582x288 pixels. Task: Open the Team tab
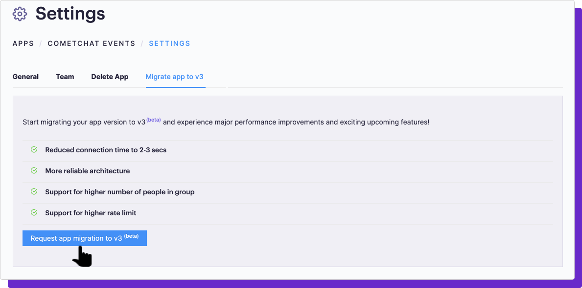pos(65,77)
